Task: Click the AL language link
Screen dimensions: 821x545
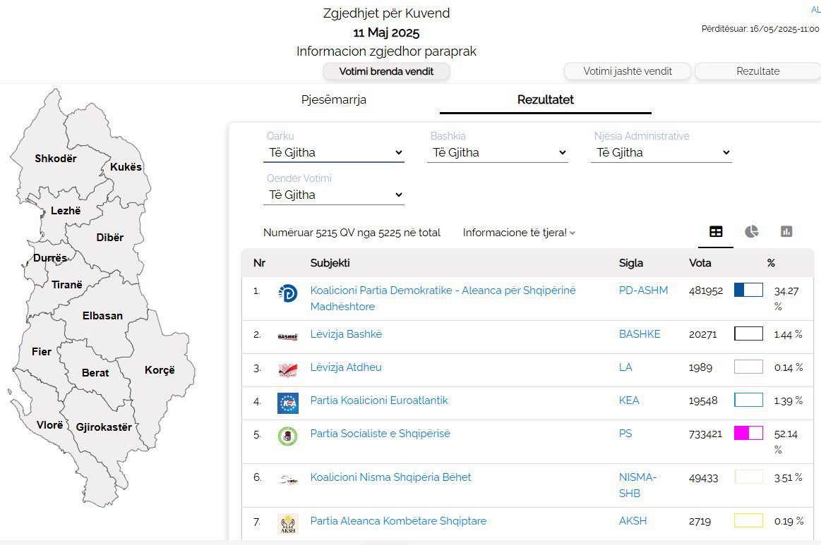Action: [816, 10]
